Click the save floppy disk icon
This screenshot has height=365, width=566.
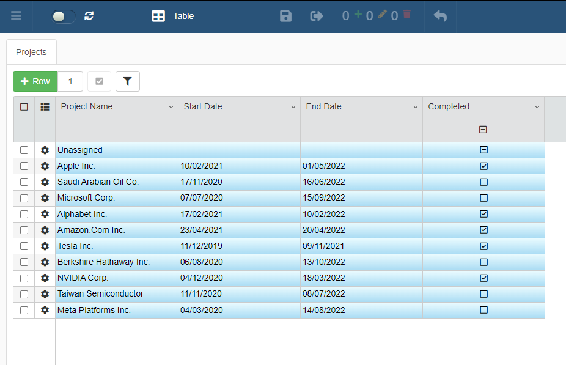pos(285,16)
